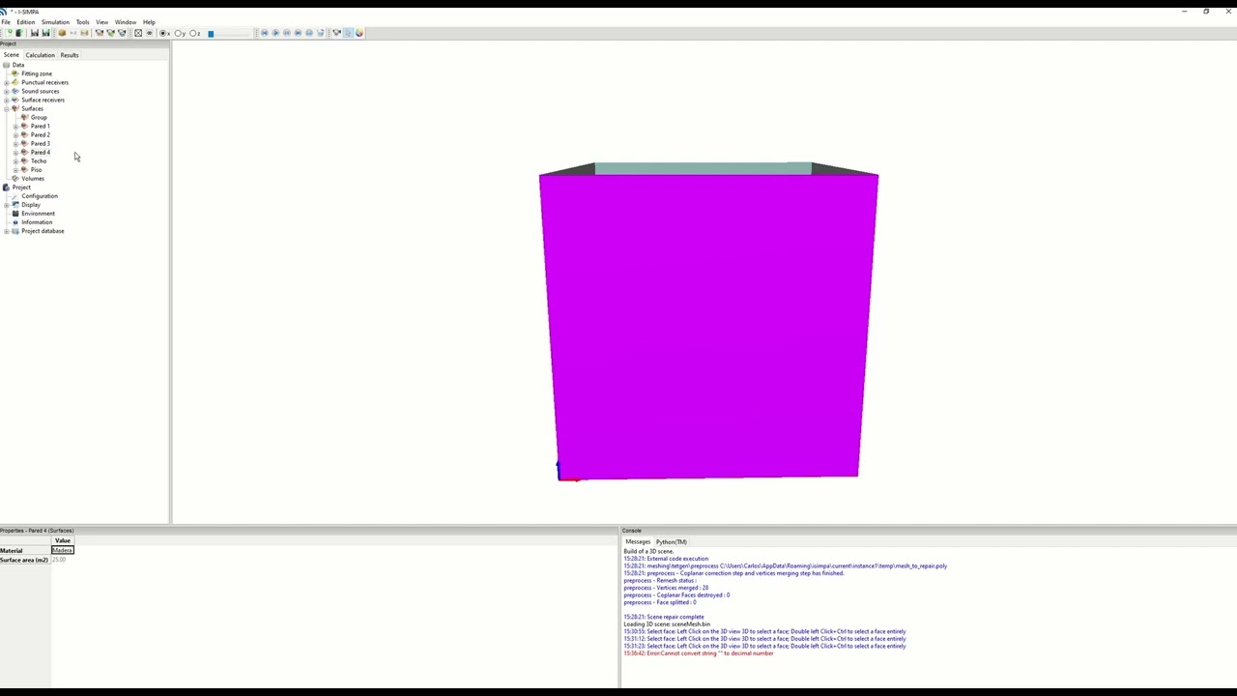This screenshot has width=1237, height=696.
Task: Click the Surface area value 25.00
Action: pos(59,560)
